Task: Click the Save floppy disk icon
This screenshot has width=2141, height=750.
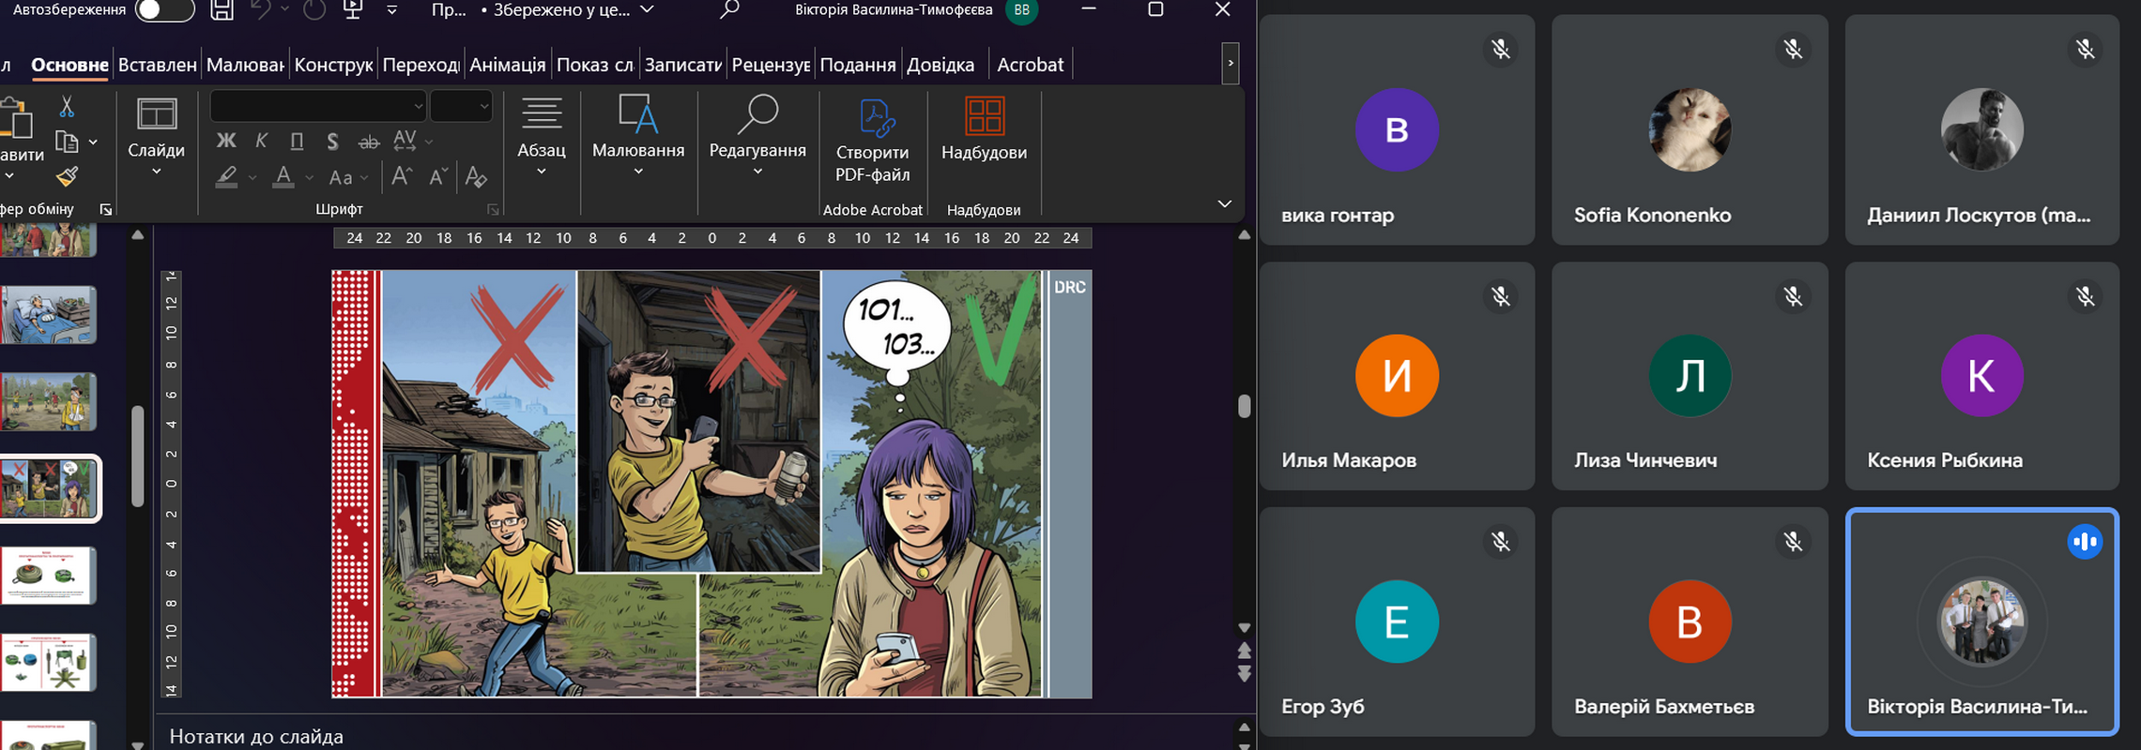Action: pyautogui.click(x=222, y=10)
